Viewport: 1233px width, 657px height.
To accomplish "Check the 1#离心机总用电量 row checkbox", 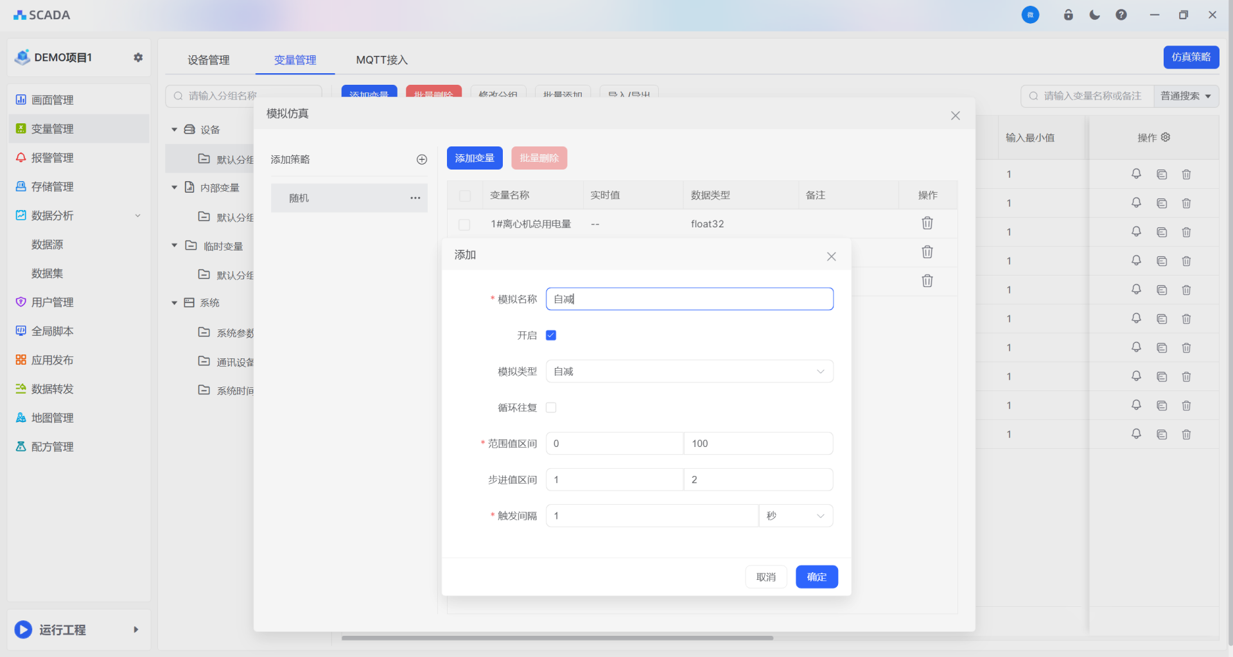I will tap(464, 224).
